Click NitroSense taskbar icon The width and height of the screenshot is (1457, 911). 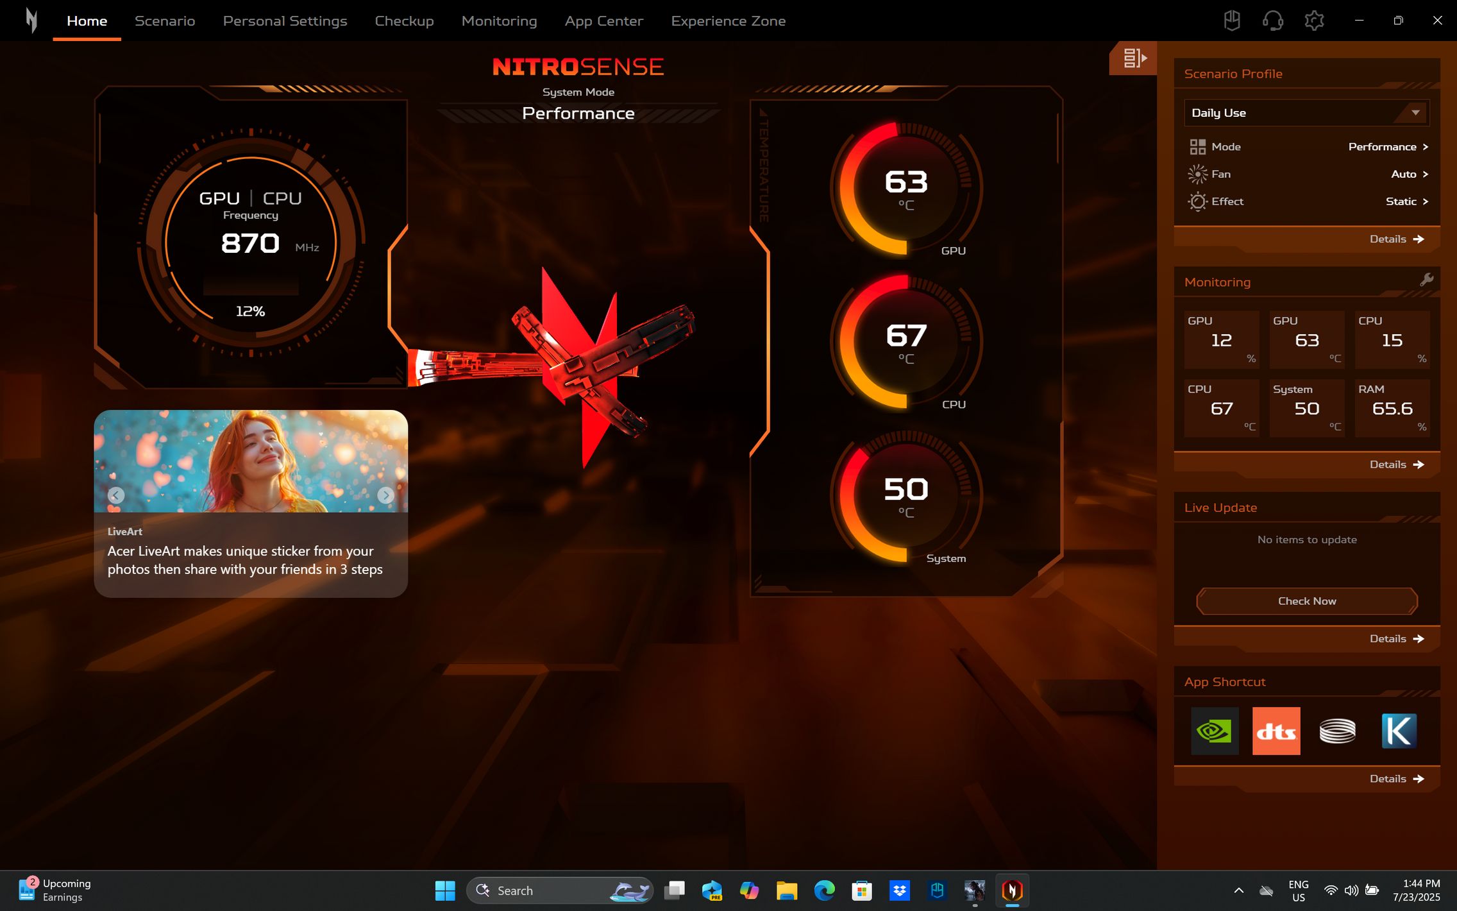1012,890
